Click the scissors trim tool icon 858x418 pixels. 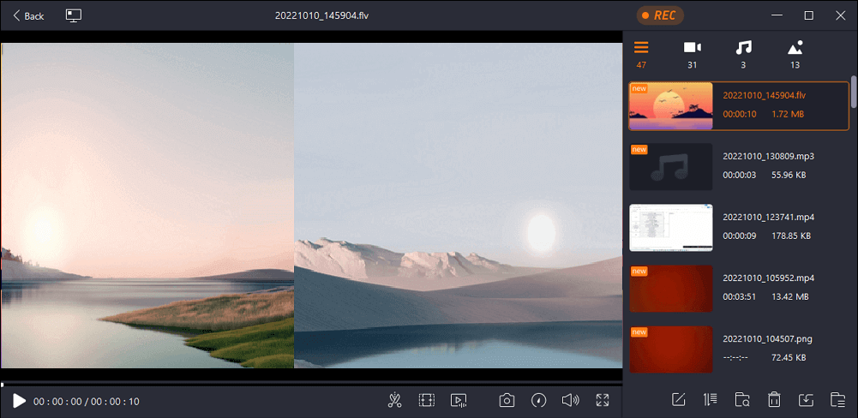coord(394,400)
